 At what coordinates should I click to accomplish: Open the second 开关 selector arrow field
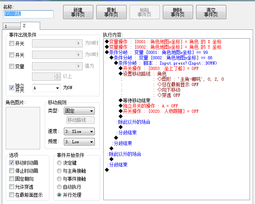[x=57, y=55]
